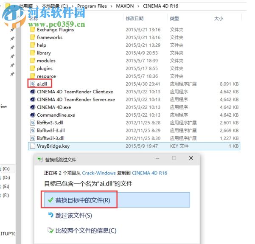This screenshot has width=255, height=244.
Task: Select the library folder icon
Action: click(x=32, y=53)
